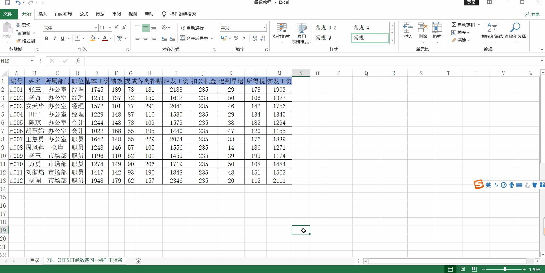
Task: Switch to the 页面布局 tab
Action: 63,14
